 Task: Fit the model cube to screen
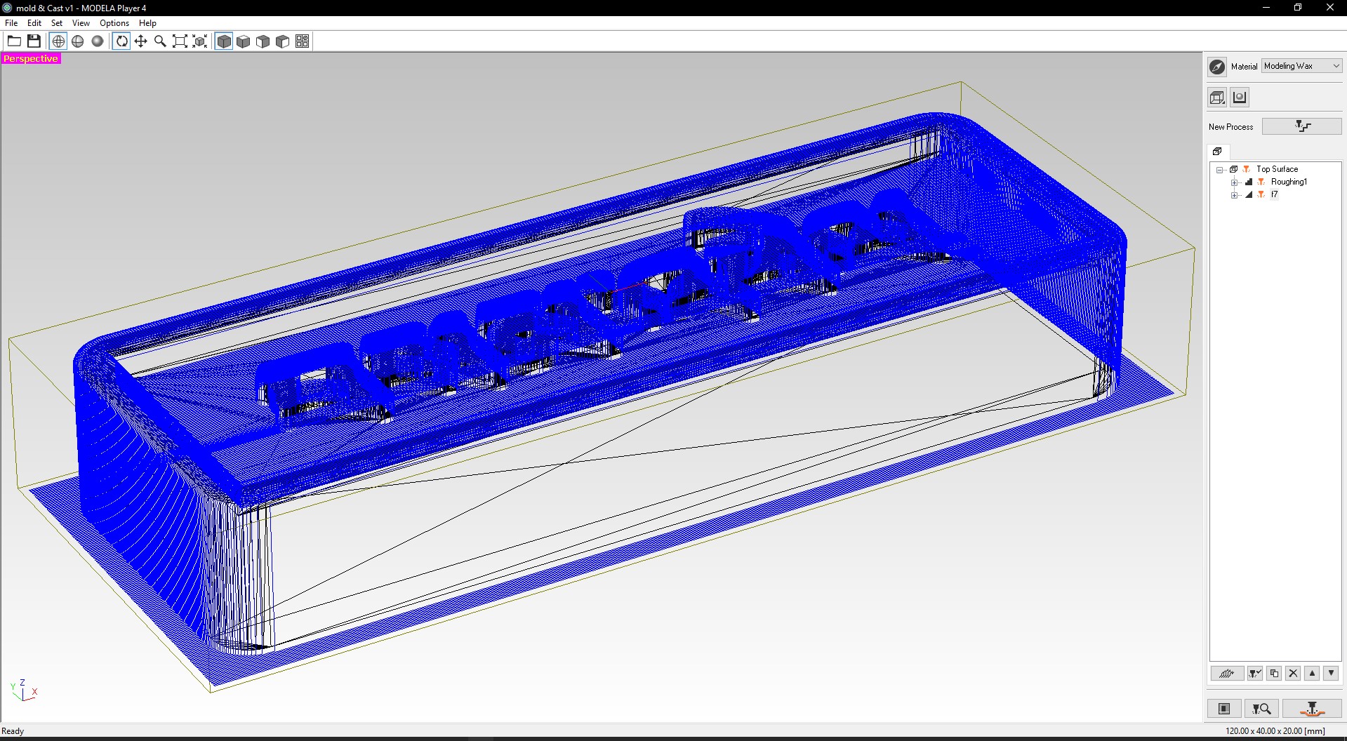click(200, 41)
